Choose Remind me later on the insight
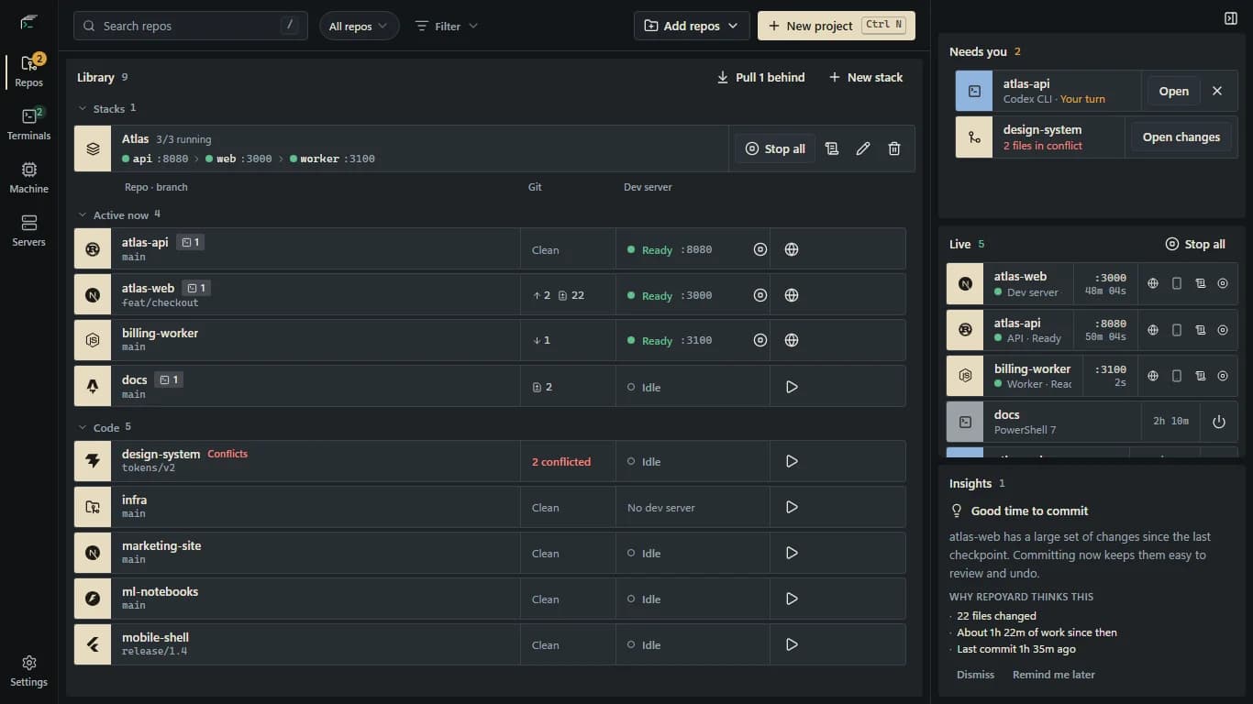The width and height of the screenshot is (1253, 704). coord(1054,675)
